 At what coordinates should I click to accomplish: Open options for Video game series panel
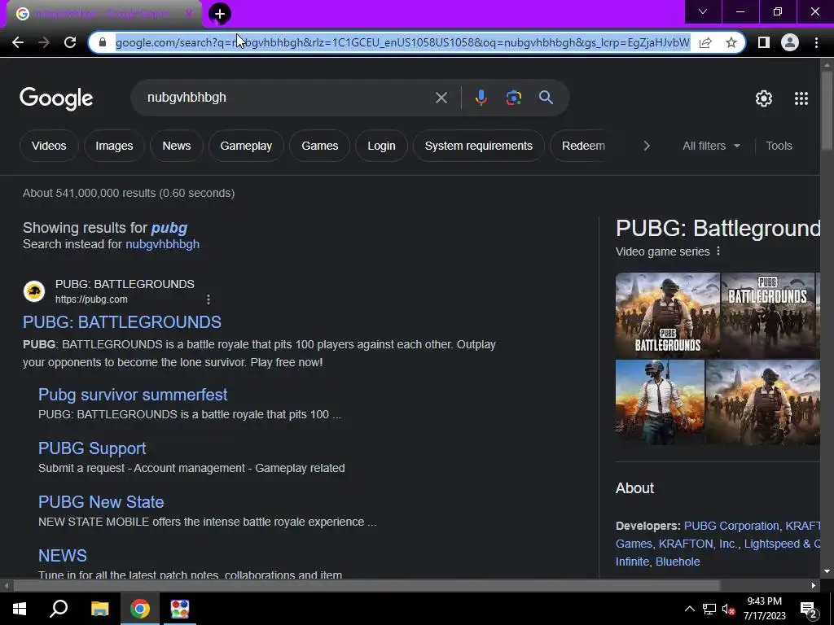tap(718, 251)
